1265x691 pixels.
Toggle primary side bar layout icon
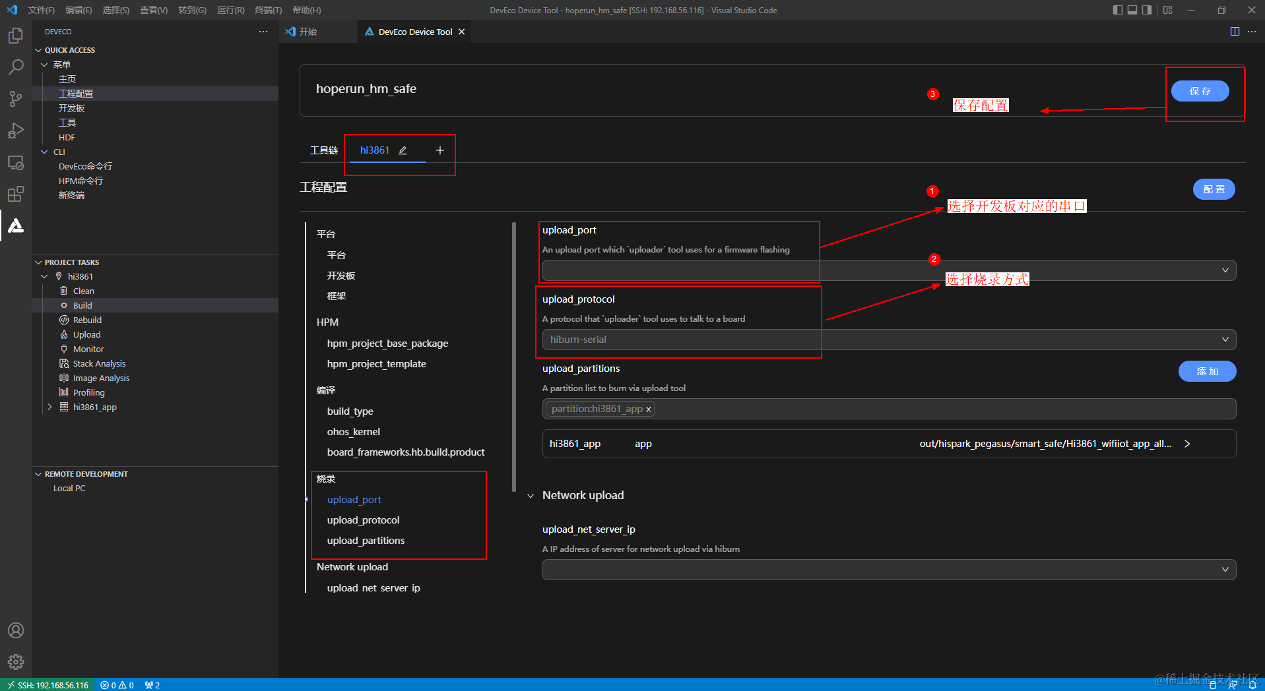click(1117, 10)
